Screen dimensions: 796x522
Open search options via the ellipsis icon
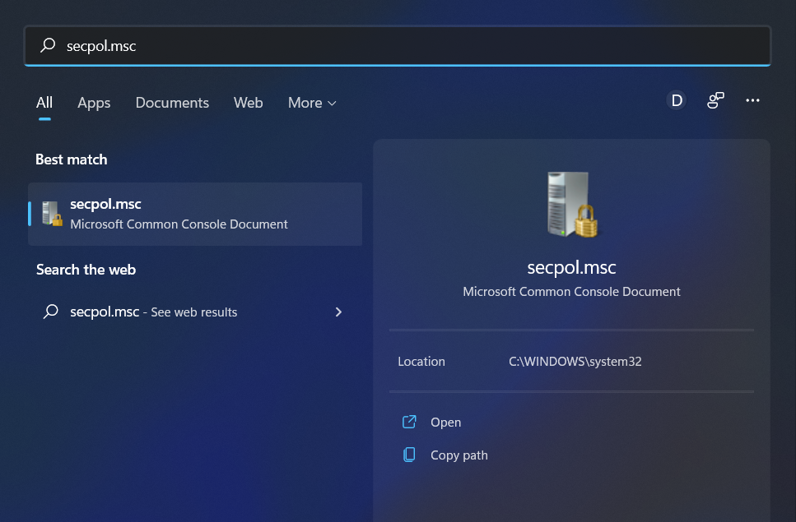(x=752, y=99)
